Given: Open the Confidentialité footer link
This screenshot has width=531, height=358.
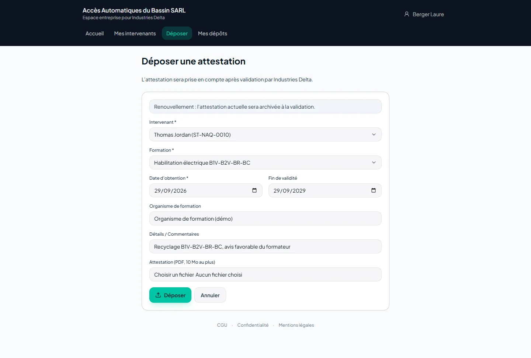Looking at the screenshot, I should pos(253,325).
